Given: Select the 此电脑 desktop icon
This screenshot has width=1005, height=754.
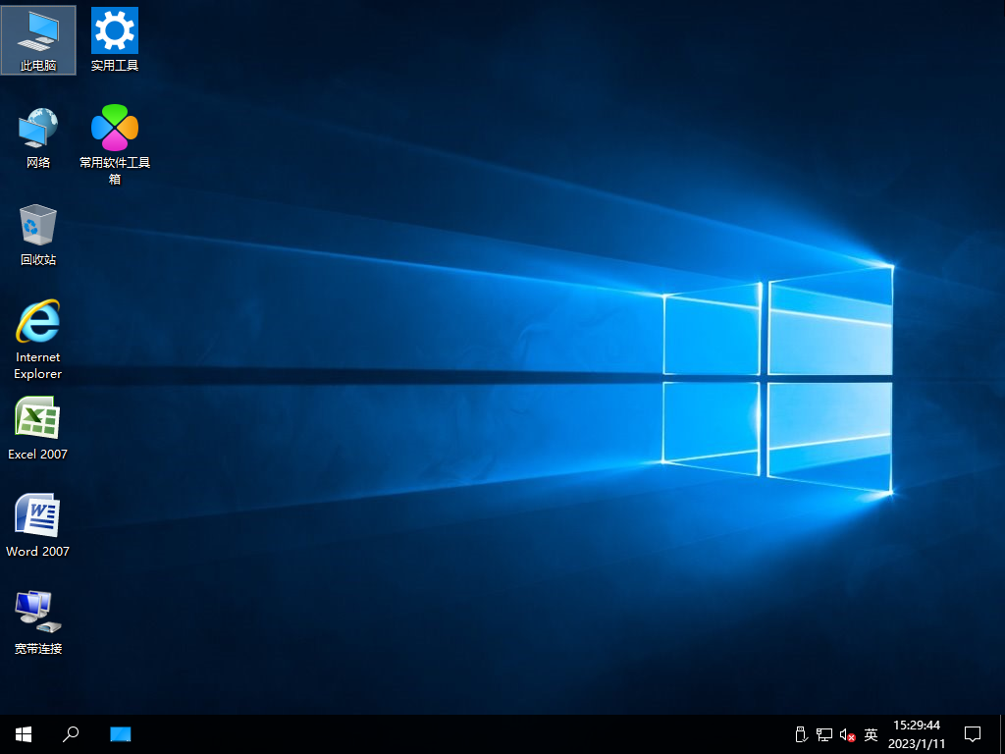Looking at the screenshot, I should point(38,39).
